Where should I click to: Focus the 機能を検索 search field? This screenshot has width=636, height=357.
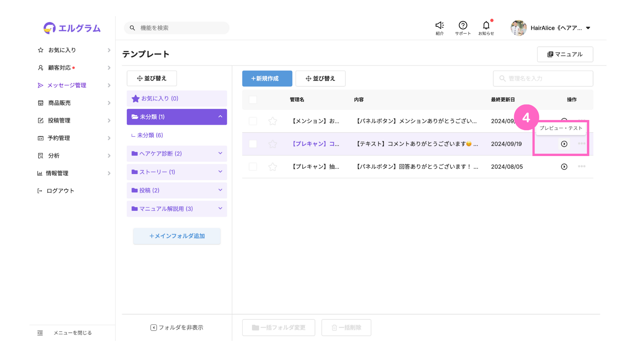point(177,28)
